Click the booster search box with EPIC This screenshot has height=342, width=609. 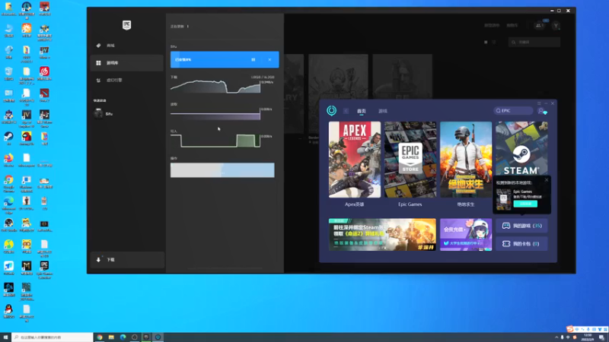(x=513, y=110)
